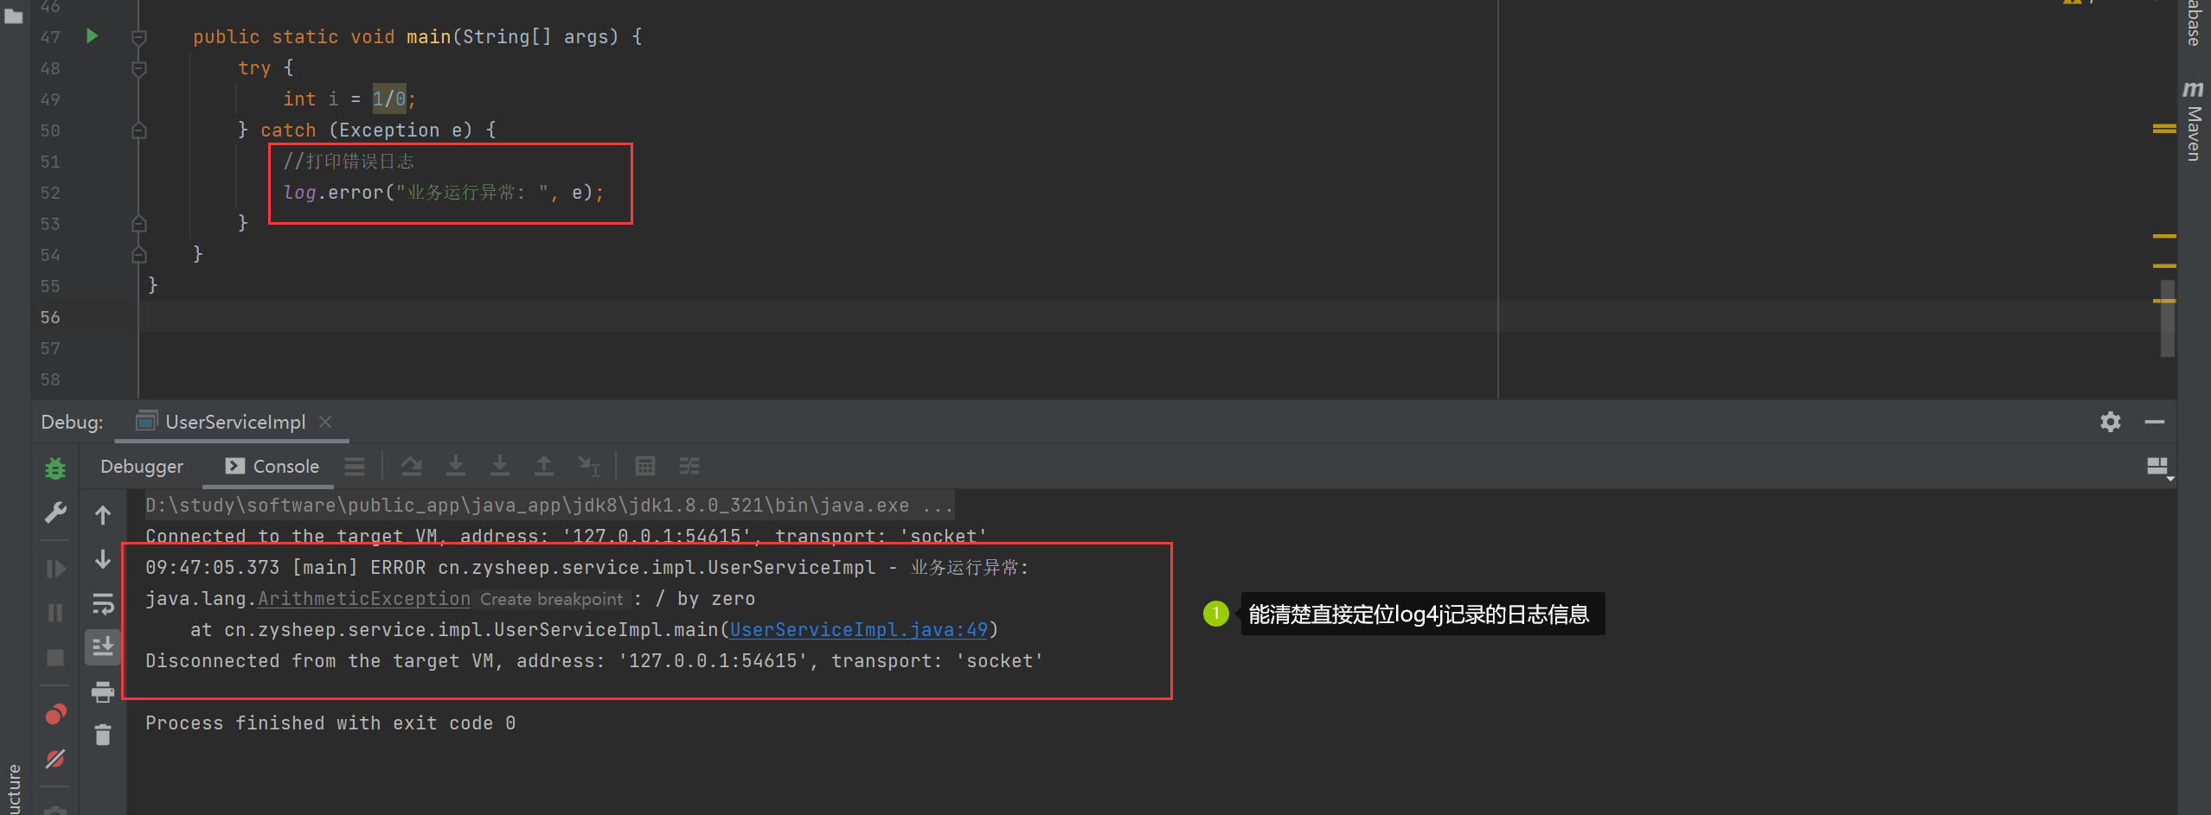Open layout settings dropdown icon
The image size is (2211, 815).
[2160, 468]
